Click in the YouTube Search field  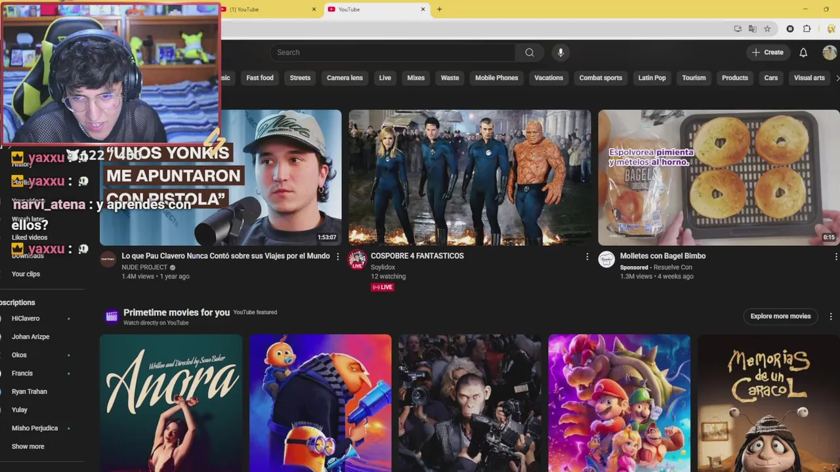click(392, 52)
